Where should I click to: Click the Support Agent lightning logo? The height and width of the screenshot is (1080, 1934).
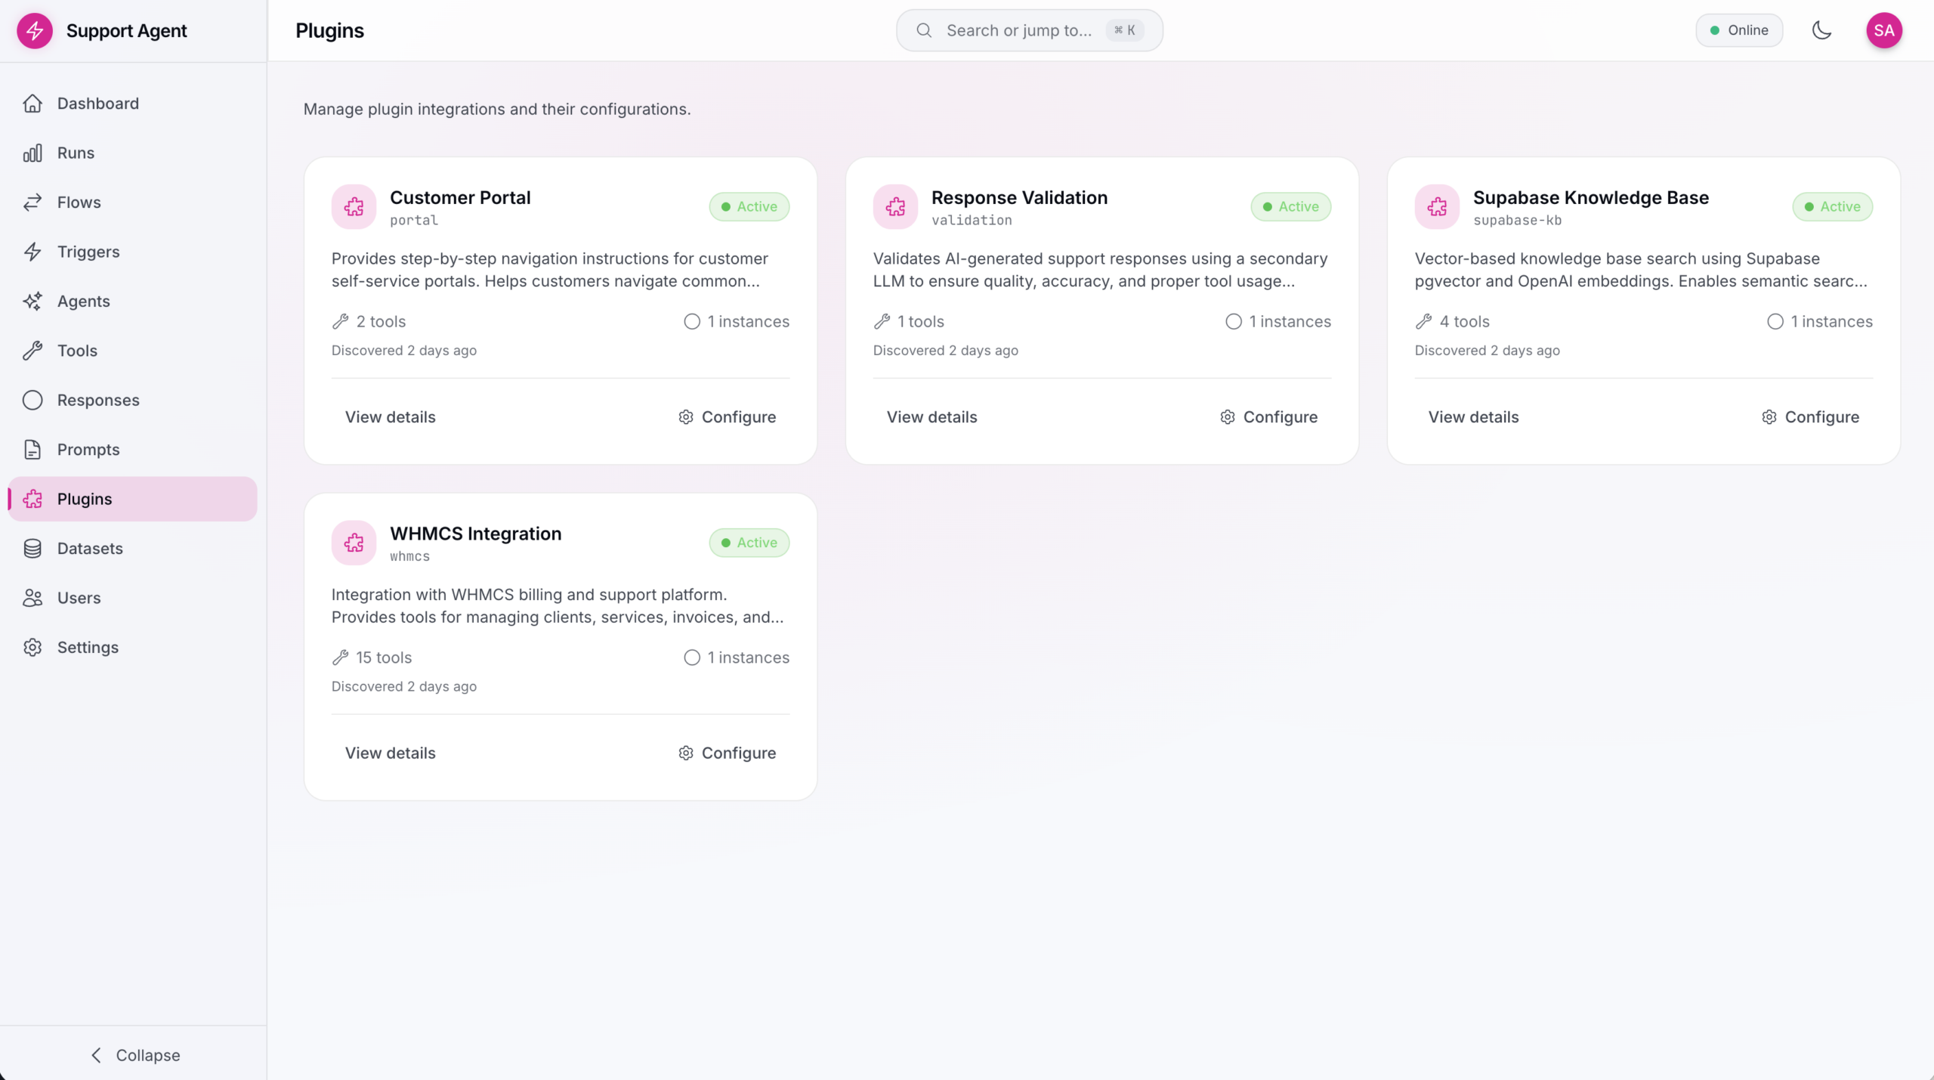click(35, 30)
